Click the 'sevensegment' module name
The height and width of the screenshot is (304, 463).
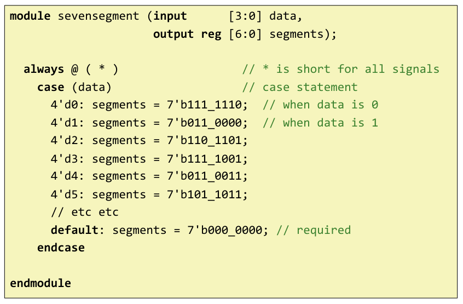click(99, 16)
